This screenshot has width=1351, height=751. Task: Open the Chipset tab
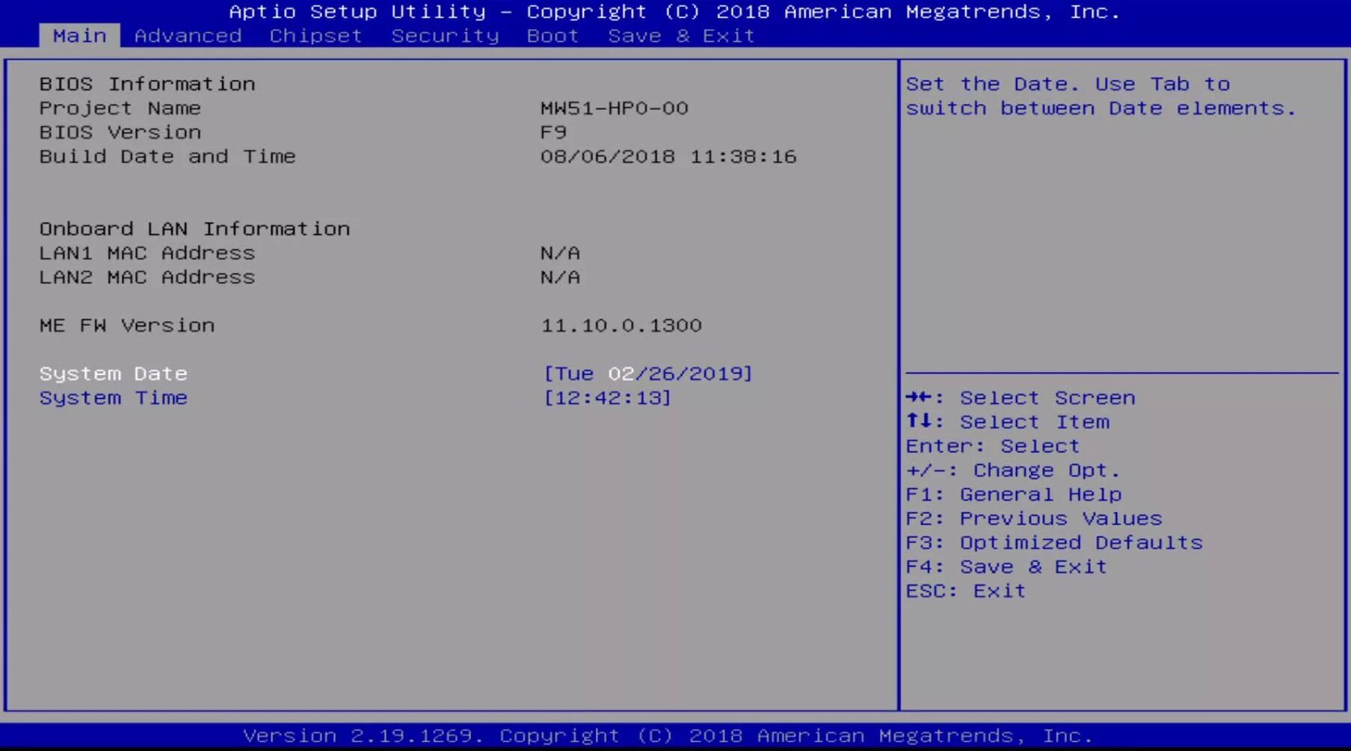pyautogui.click(x=316, y=36)
